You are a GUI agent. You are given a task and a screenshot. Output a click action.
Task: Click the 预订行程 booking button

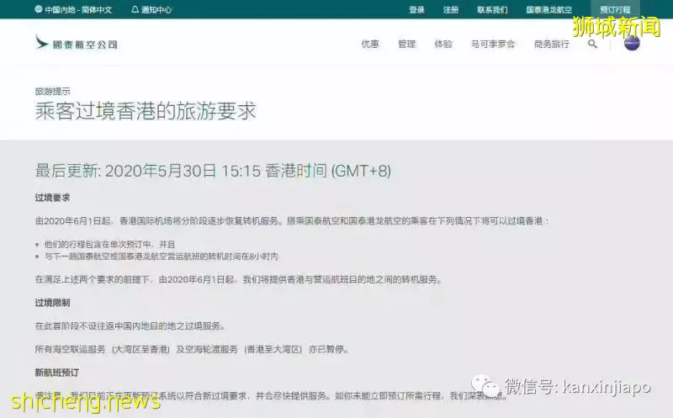[615, 9]
